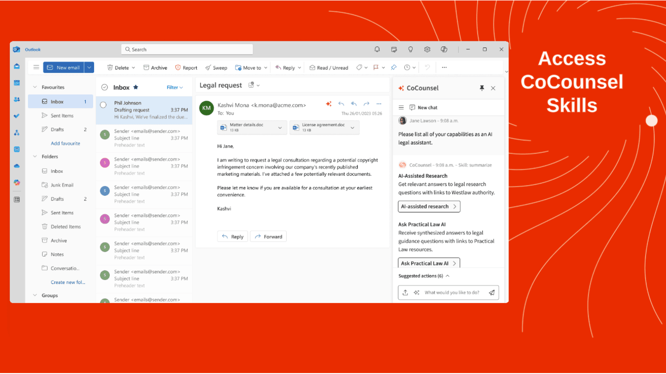Toggle Read / Unread for the message
Screen dimensions: 666x374
tap(329, 68)
